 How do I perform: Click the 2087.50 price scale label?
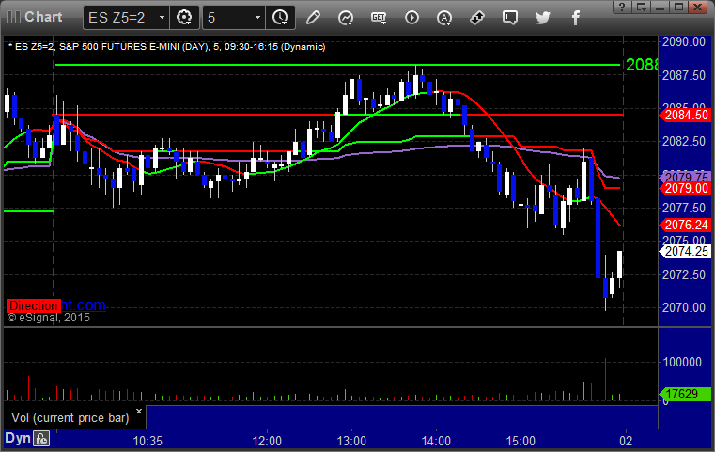point(684,75)
